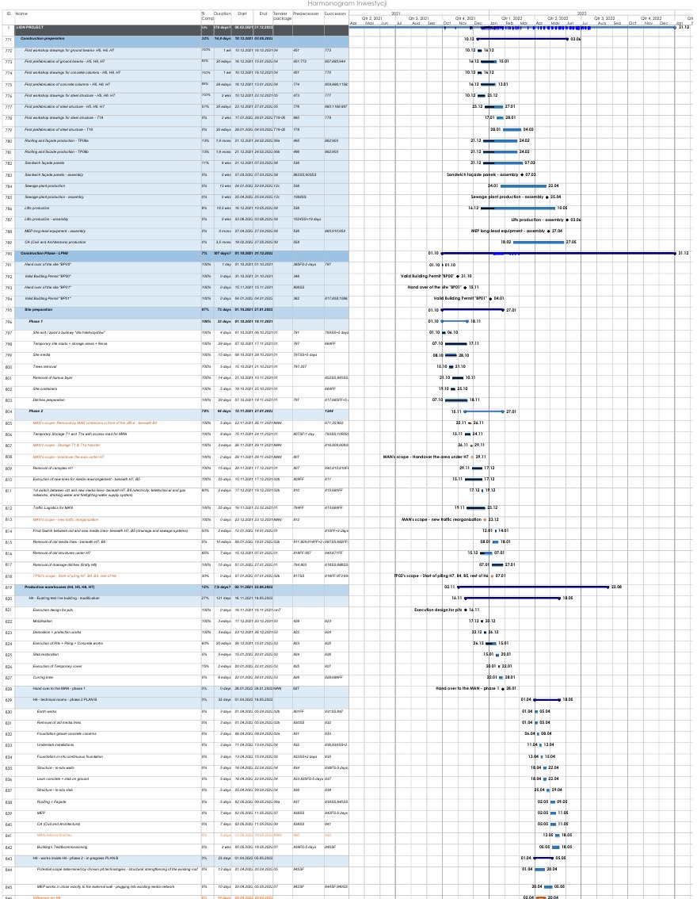Select the 'Site containers' task name
The image size is (697, 899).
click(x=44, y=388)
